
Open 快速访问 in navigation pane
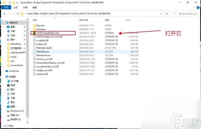pos(13,23)
